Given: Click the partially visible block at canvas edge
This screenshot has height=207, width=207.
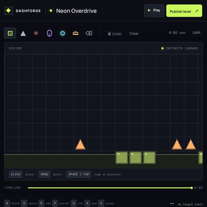Looking at the screenshot, I should [200, 158].
